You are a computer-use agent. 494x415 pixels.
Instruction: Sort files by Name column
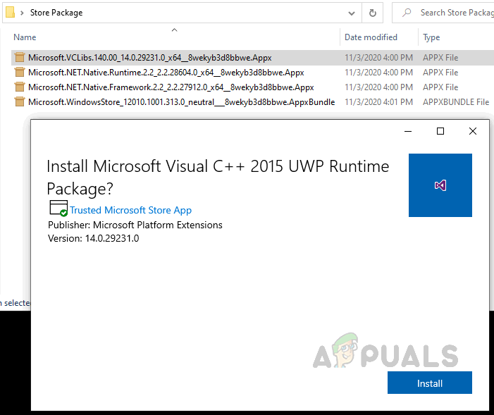pyautogui.click(x=25, y=37)
